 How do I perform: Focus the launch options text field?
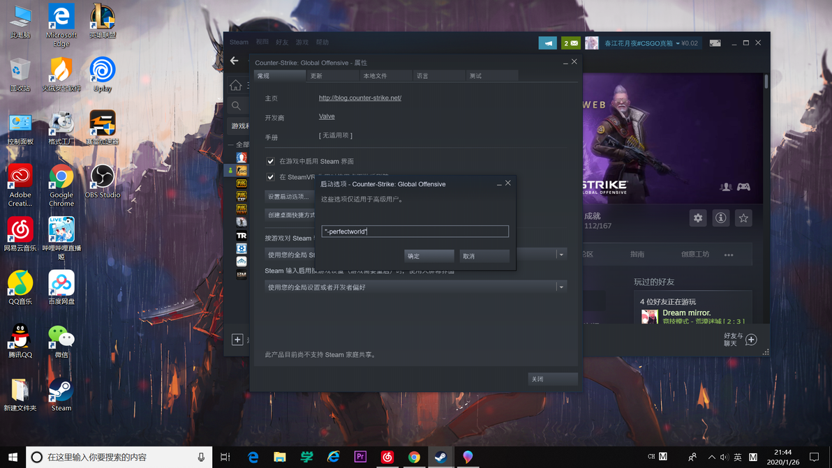pyautogui.click(x=415, y=231)
